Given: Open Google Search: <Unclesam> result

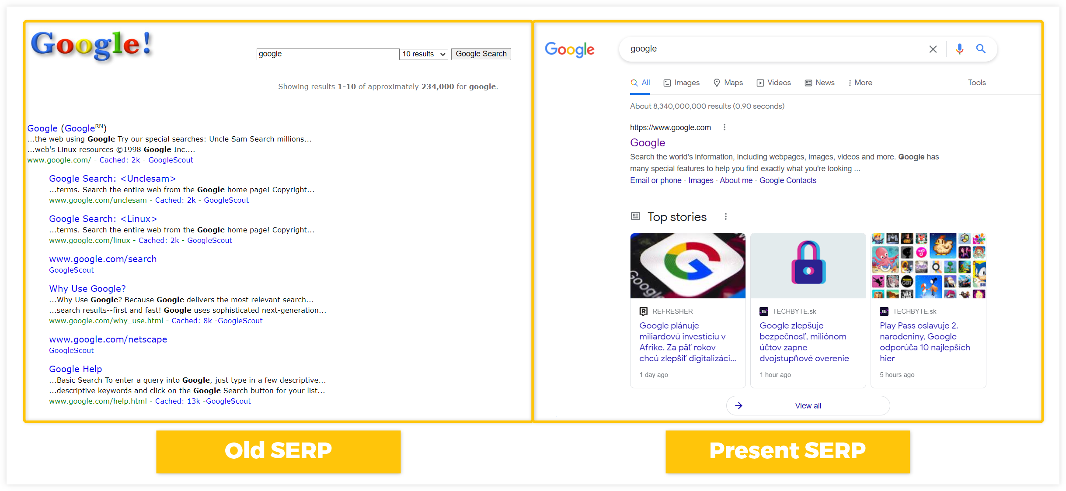Looking at the screenshot, I should click(112, 179).
